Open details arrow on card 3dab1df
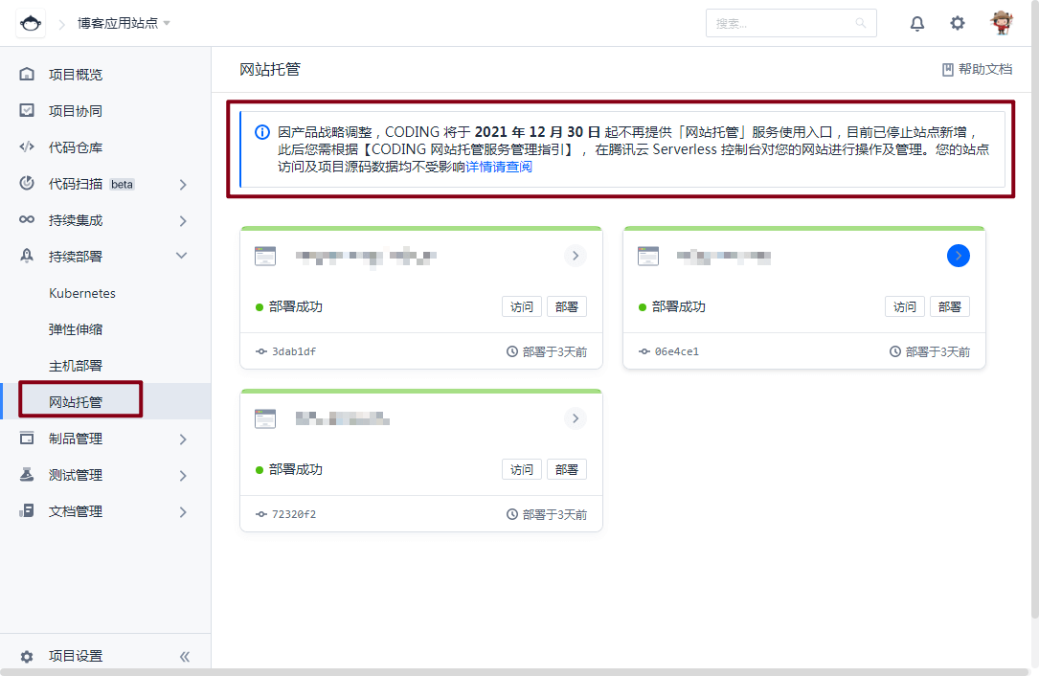The width and height of the screenshot is (1039, 676). point(576,256)
